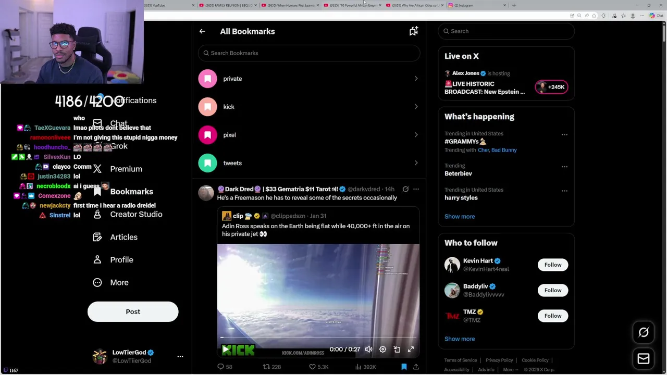The height and width of the screenshot is (375, 667).
Task: Click the top-right Search box
Action: coord(506,31)
